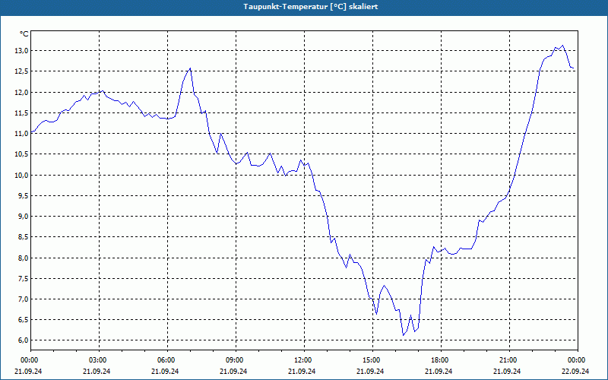Click the 06:00 time axis label
This screenshot has height=380, width=608.
tap(165, 360)
